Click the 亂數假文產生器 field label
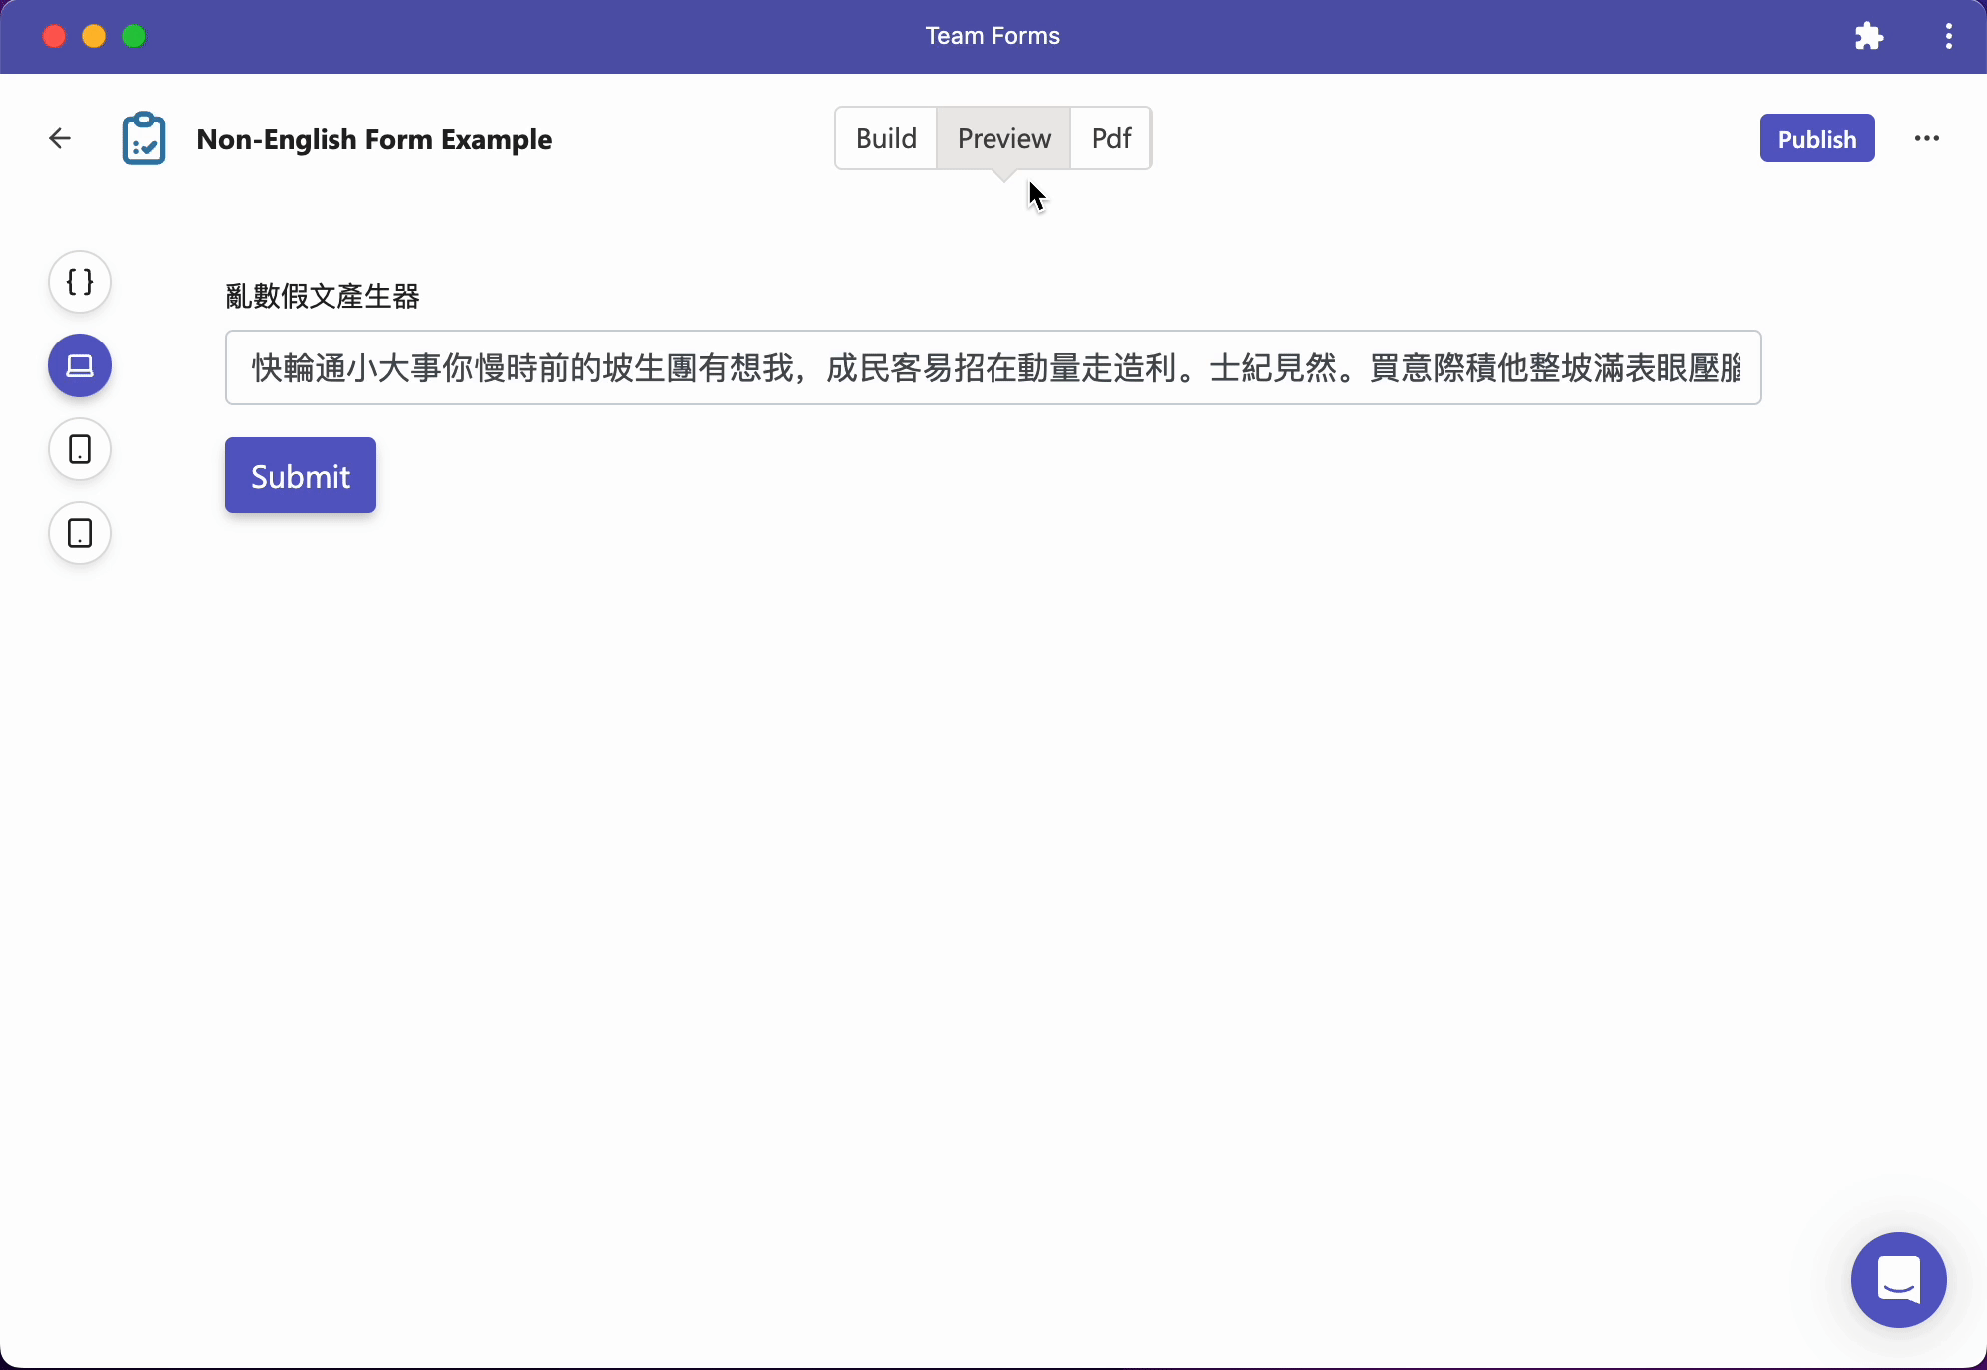The width and height of the screenshot is (1987, 1370). pos(323,296)
